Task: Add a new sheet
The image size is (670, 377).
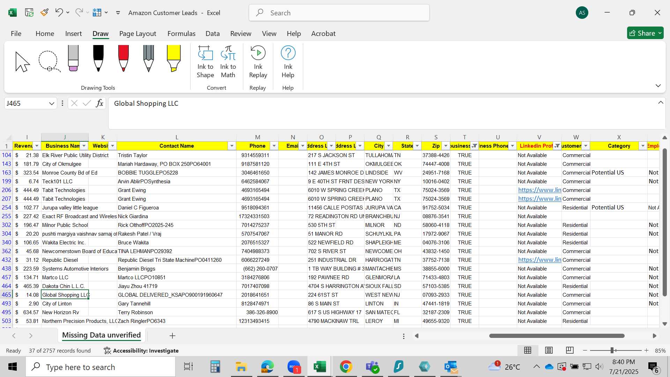Action: pos(172,335)
